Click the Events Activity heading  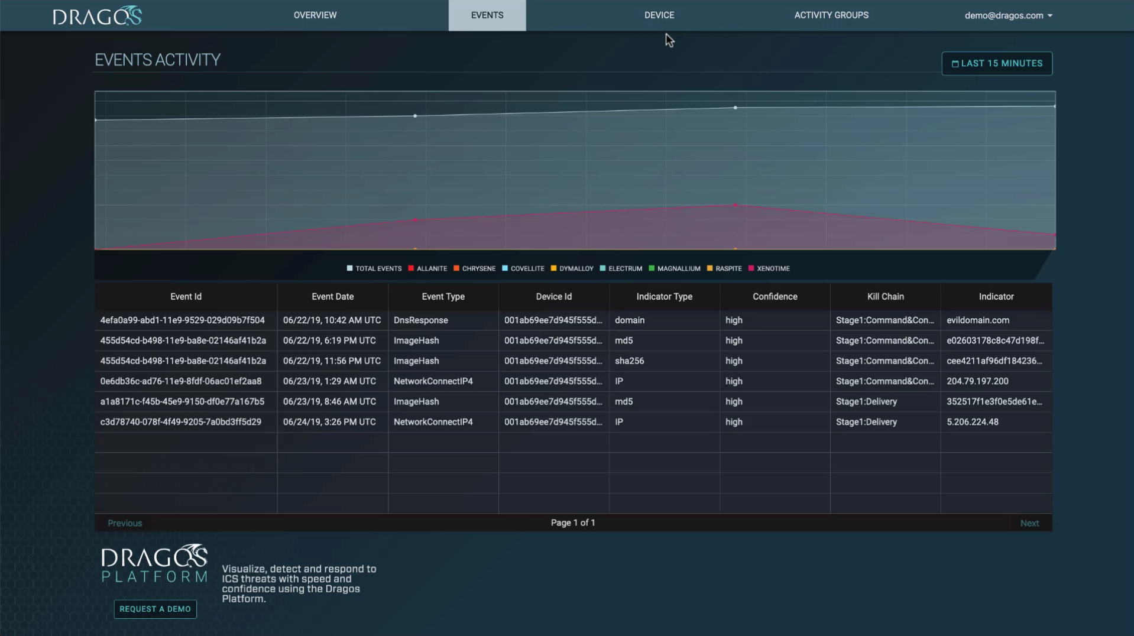[x=157, y=60]
